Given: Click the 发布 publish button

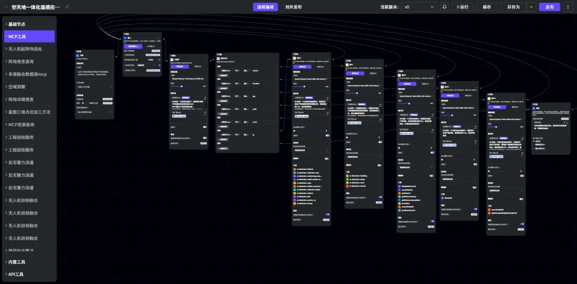Looking at the screenshot, I should [549, 7].
